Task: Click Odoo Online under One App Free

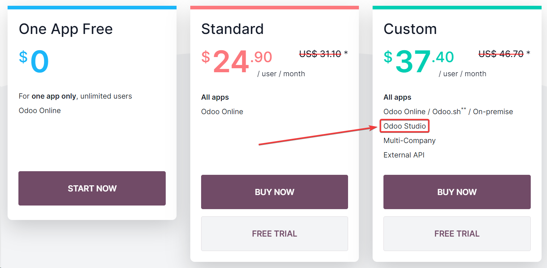Action: [40, 111]
